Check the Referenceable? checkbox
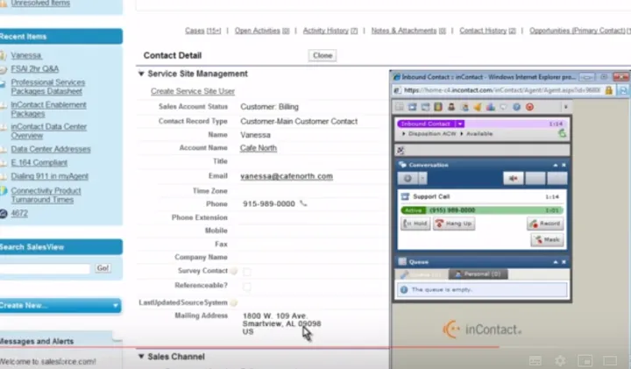Image resolution: width=631 pixels, height=369 pixels. pyautogui.click(x=247, y=286)
